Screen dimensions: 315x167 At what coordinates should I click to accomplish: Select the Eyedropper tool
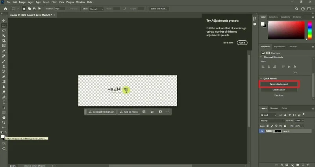[4, 51]
